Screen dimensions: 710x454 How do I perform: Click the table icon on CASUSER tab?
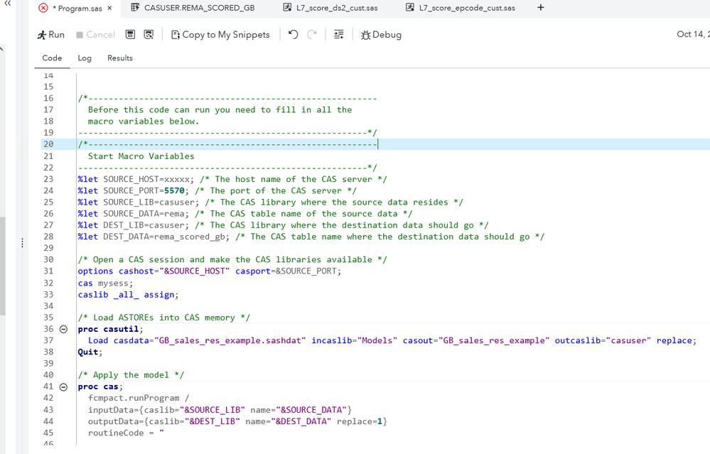[134, 8]
